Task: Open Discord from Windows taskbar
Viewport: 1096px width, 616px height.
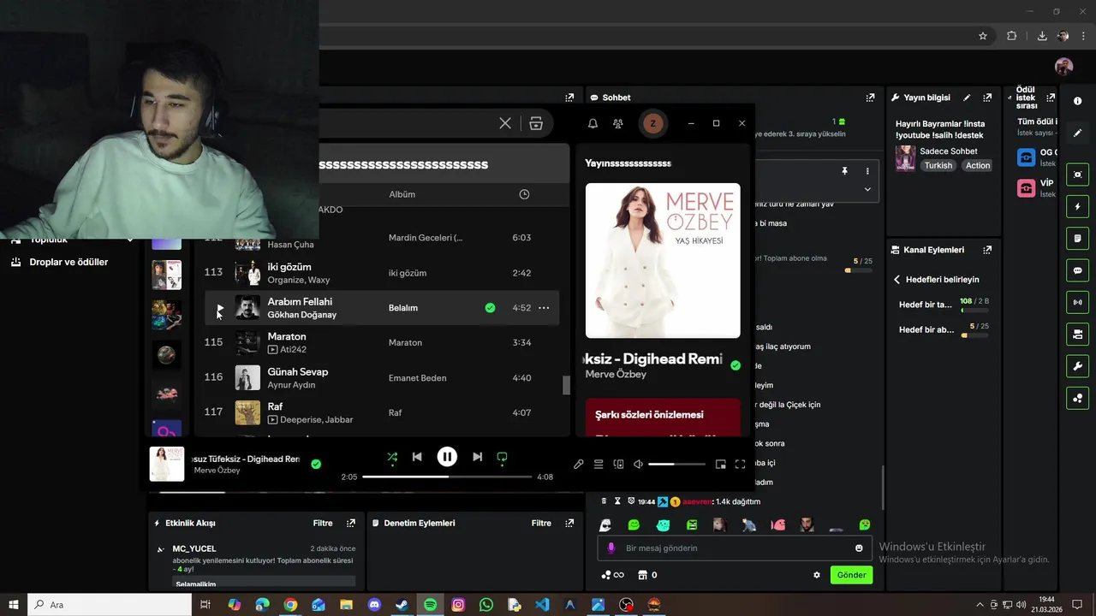Action: [374, 605]
